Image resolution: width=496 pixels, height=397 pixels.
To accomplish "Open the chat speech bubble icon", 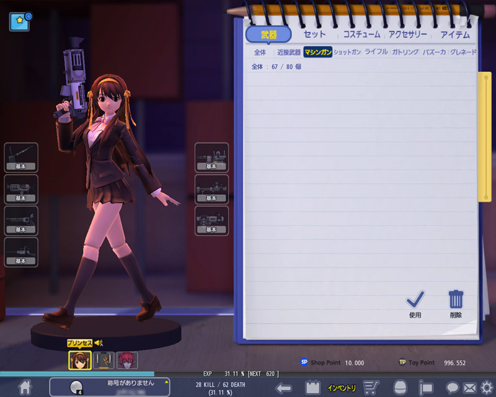I will (x=453, y=388).
